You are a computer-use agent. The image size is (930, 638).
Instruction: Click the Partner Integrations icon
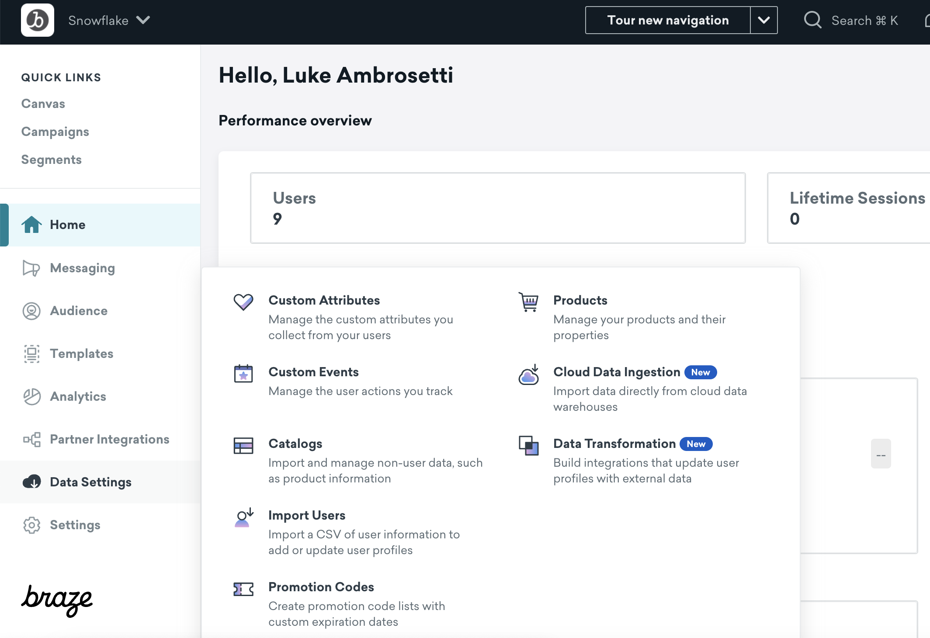coord(31,439)
